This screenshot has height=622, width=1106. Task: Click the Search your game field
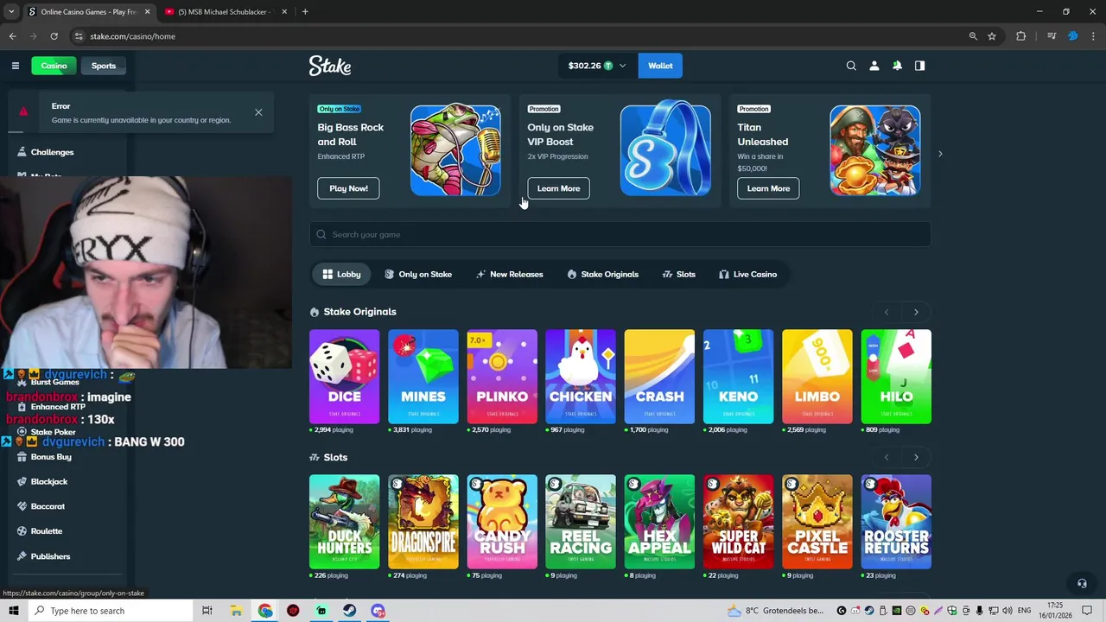click(x=620, y=234)
